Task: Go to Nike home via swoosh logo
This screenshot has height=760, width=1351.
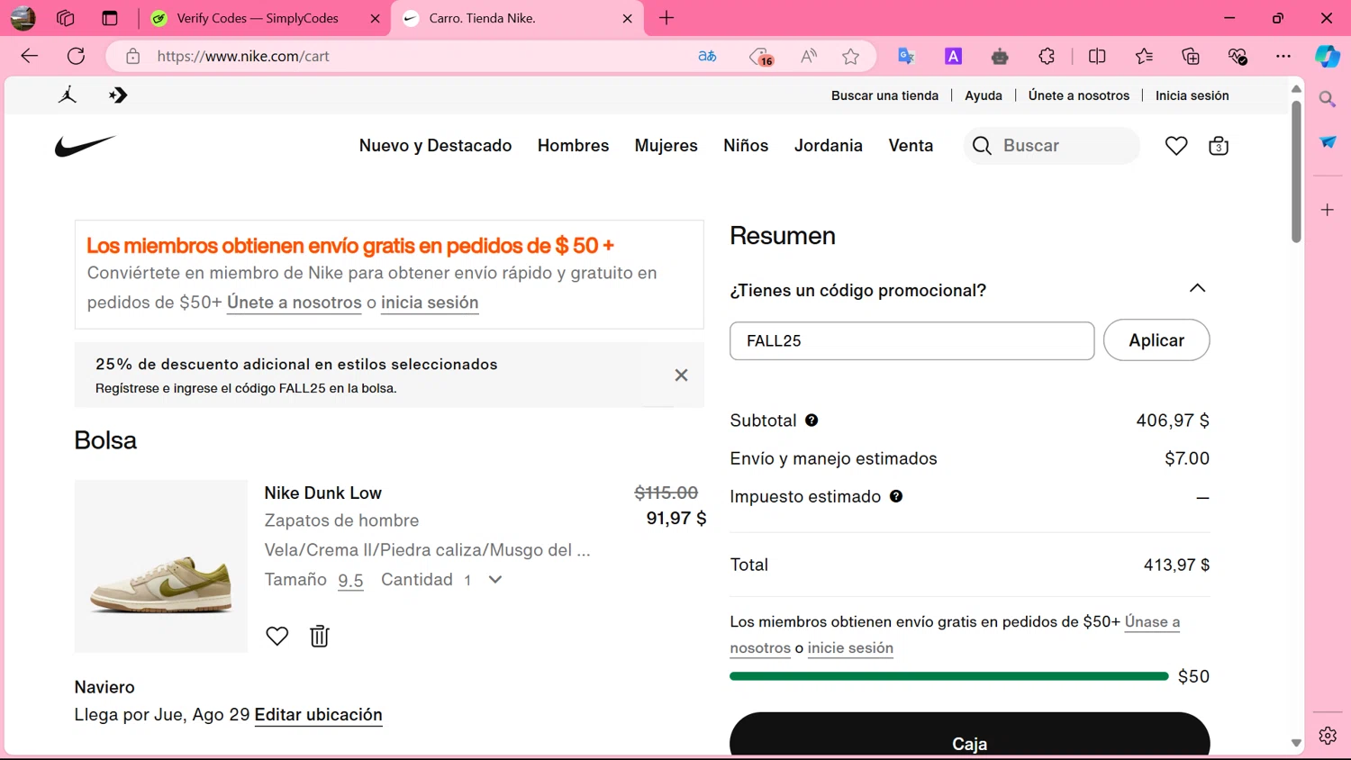Action: pyautogui.click(x=86, y=146)
